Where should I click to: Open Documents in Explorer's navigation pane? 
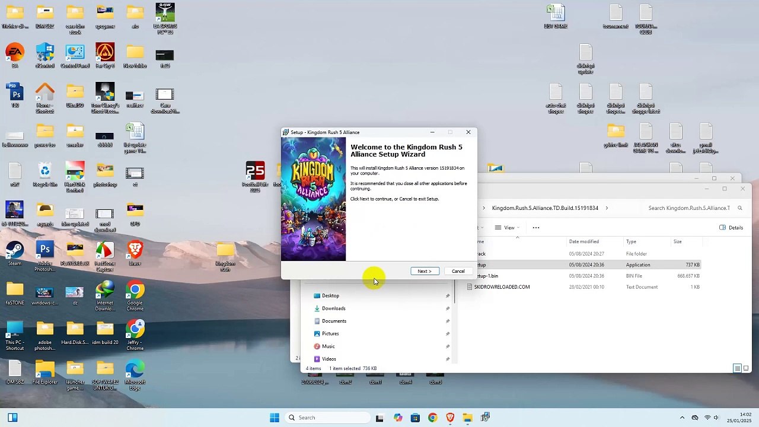point(334,321)
